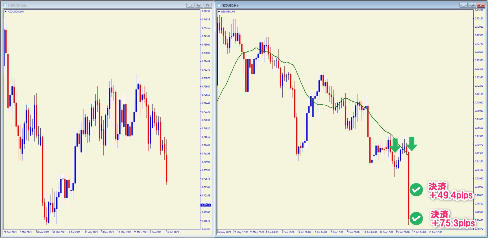Image resolution: width=488 pixels, height=238 pixels.
Task: Click the 15 Jun 20:00 time label
Action: pos(403,232)
